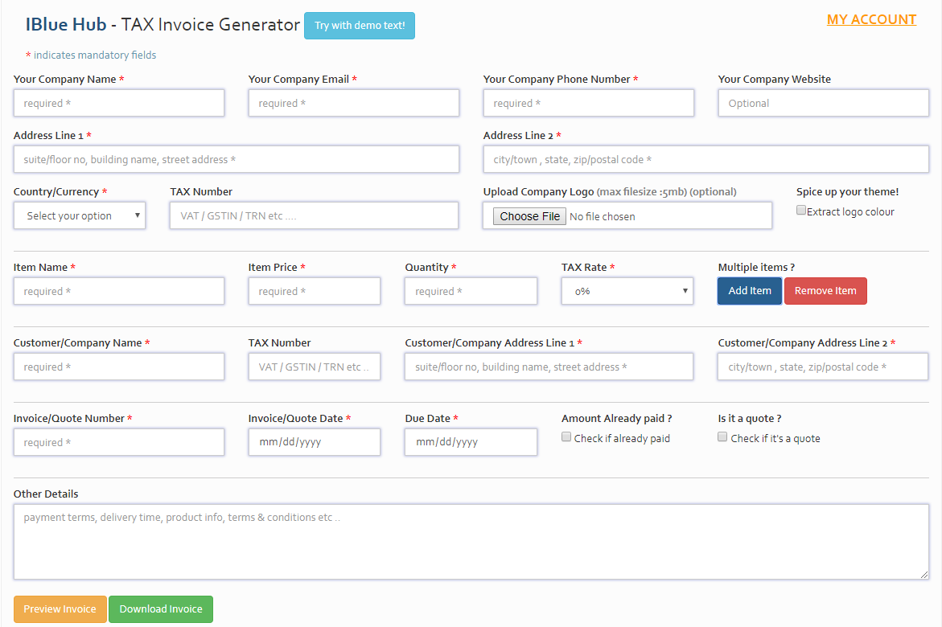Screen dimensions: 942x627
Task: Click the Try with demo text button
Action: (359, 26)
